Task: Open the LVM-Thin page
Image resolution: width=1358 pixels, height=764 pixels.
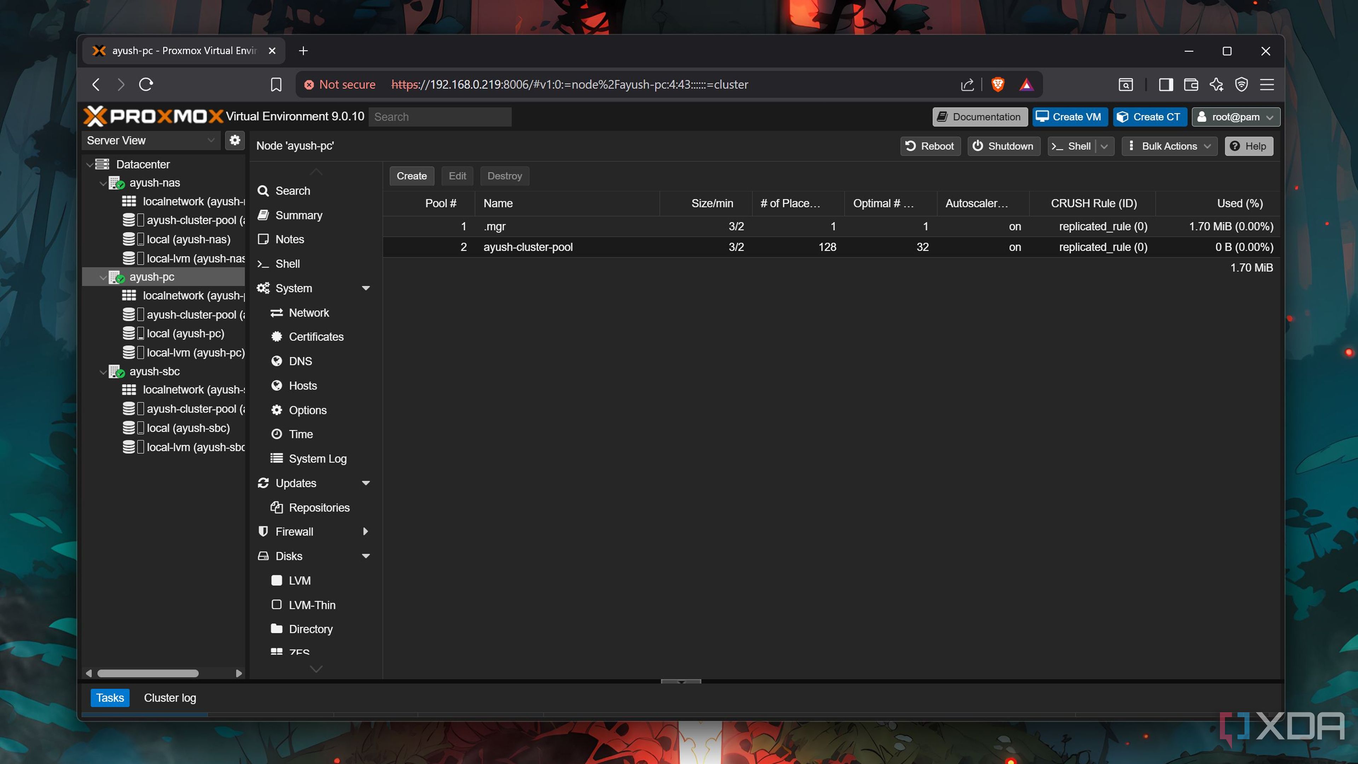Action: (x=312, y=605)
